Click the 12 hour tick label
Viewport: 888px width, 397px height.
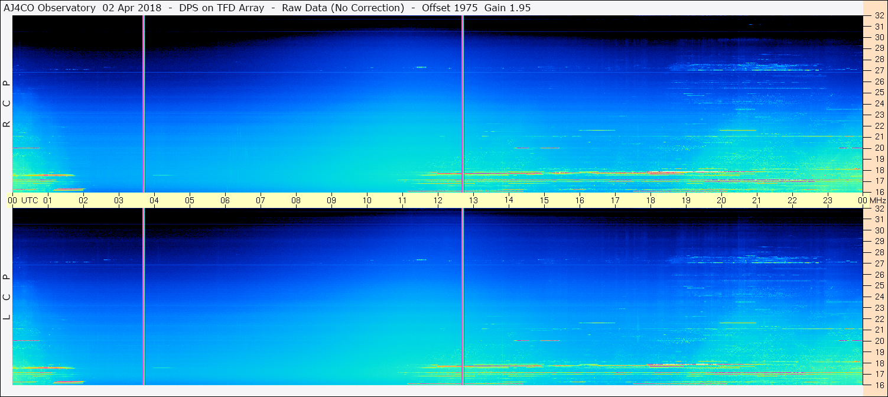click(x=438, y=200)
